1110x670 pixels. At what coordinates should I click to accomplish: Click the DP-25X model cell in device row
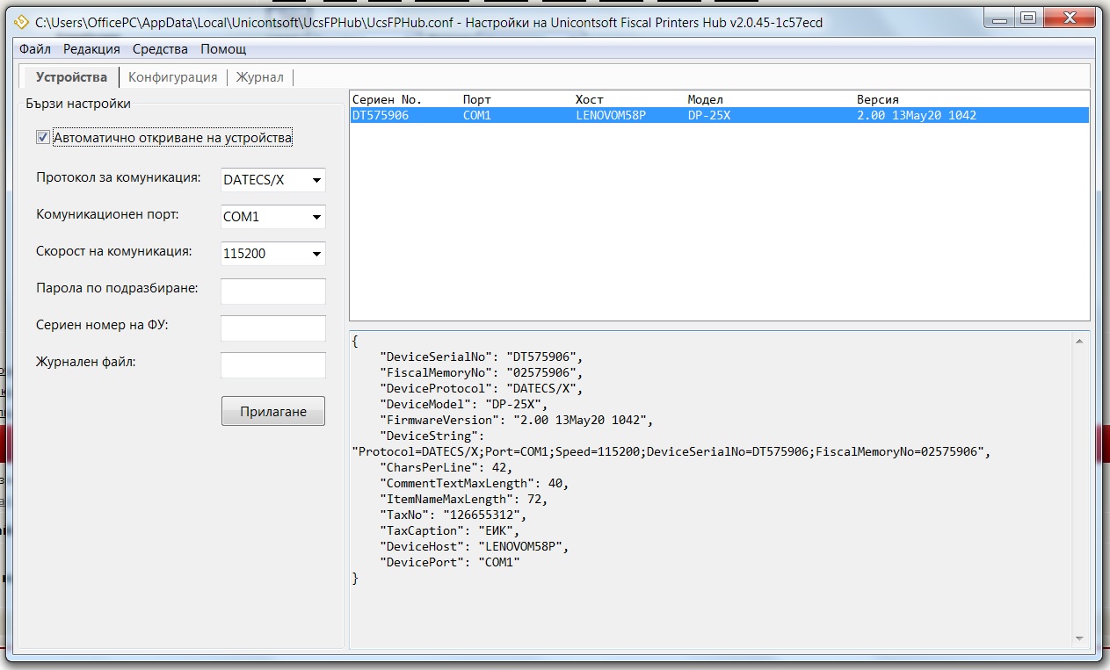tap(709, 115)
